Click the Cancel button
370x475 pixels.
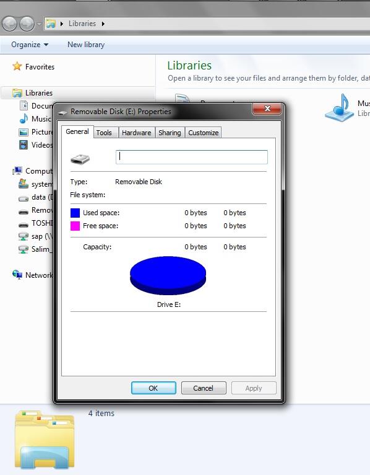point(204,388)
